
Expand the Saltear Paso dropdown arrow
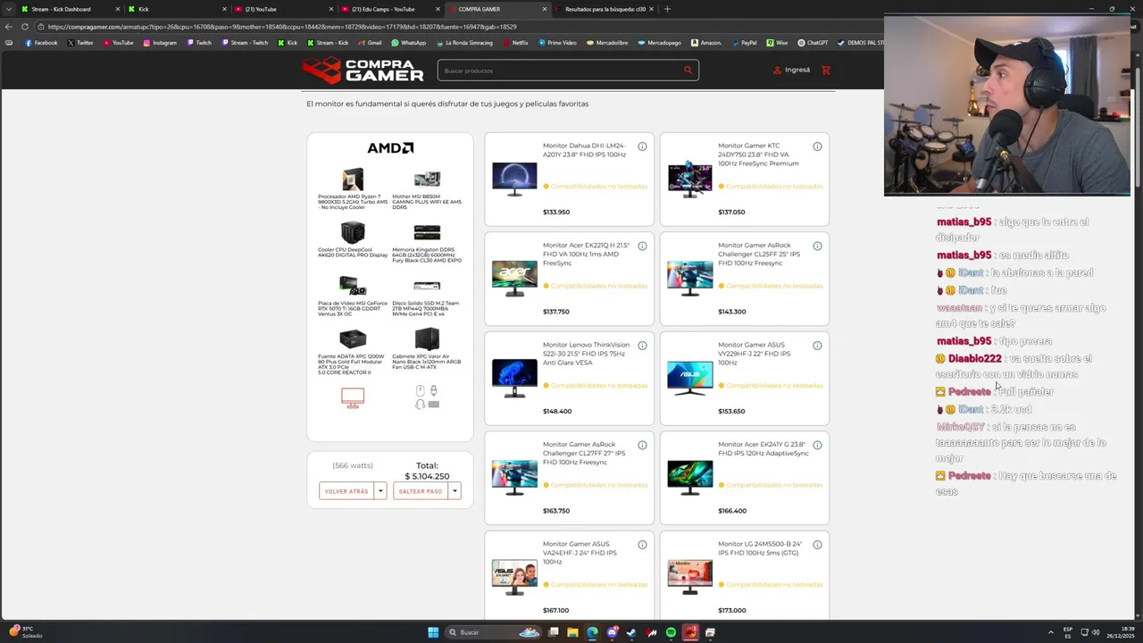coord(455,491)
